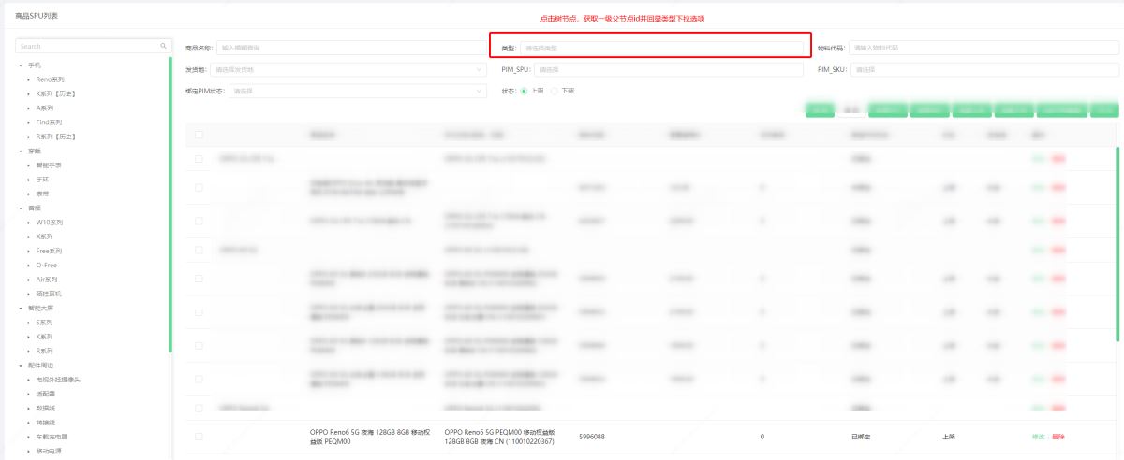Collapse the 智能大屏 tree category
The width and height of the screenshot is (1124, 460).
22,308
